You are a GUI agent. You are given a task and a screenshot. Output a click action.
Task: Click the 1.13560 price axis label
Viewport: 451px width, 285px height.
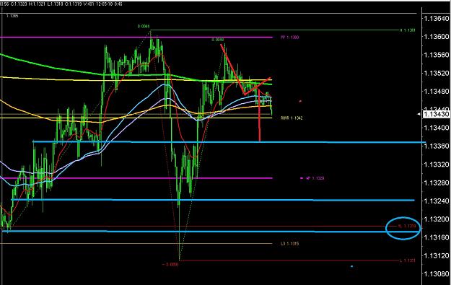point(436,55)
